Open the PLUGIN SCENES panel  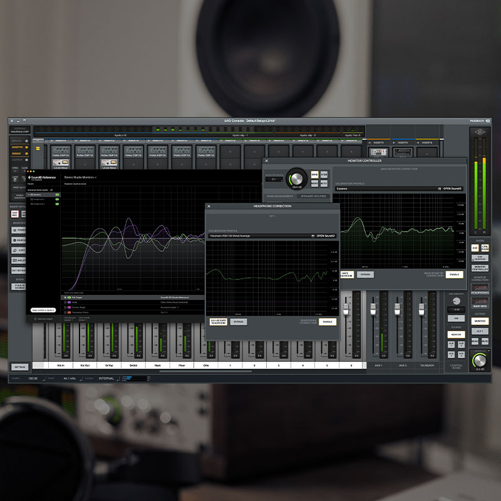[x=19, y=286]
